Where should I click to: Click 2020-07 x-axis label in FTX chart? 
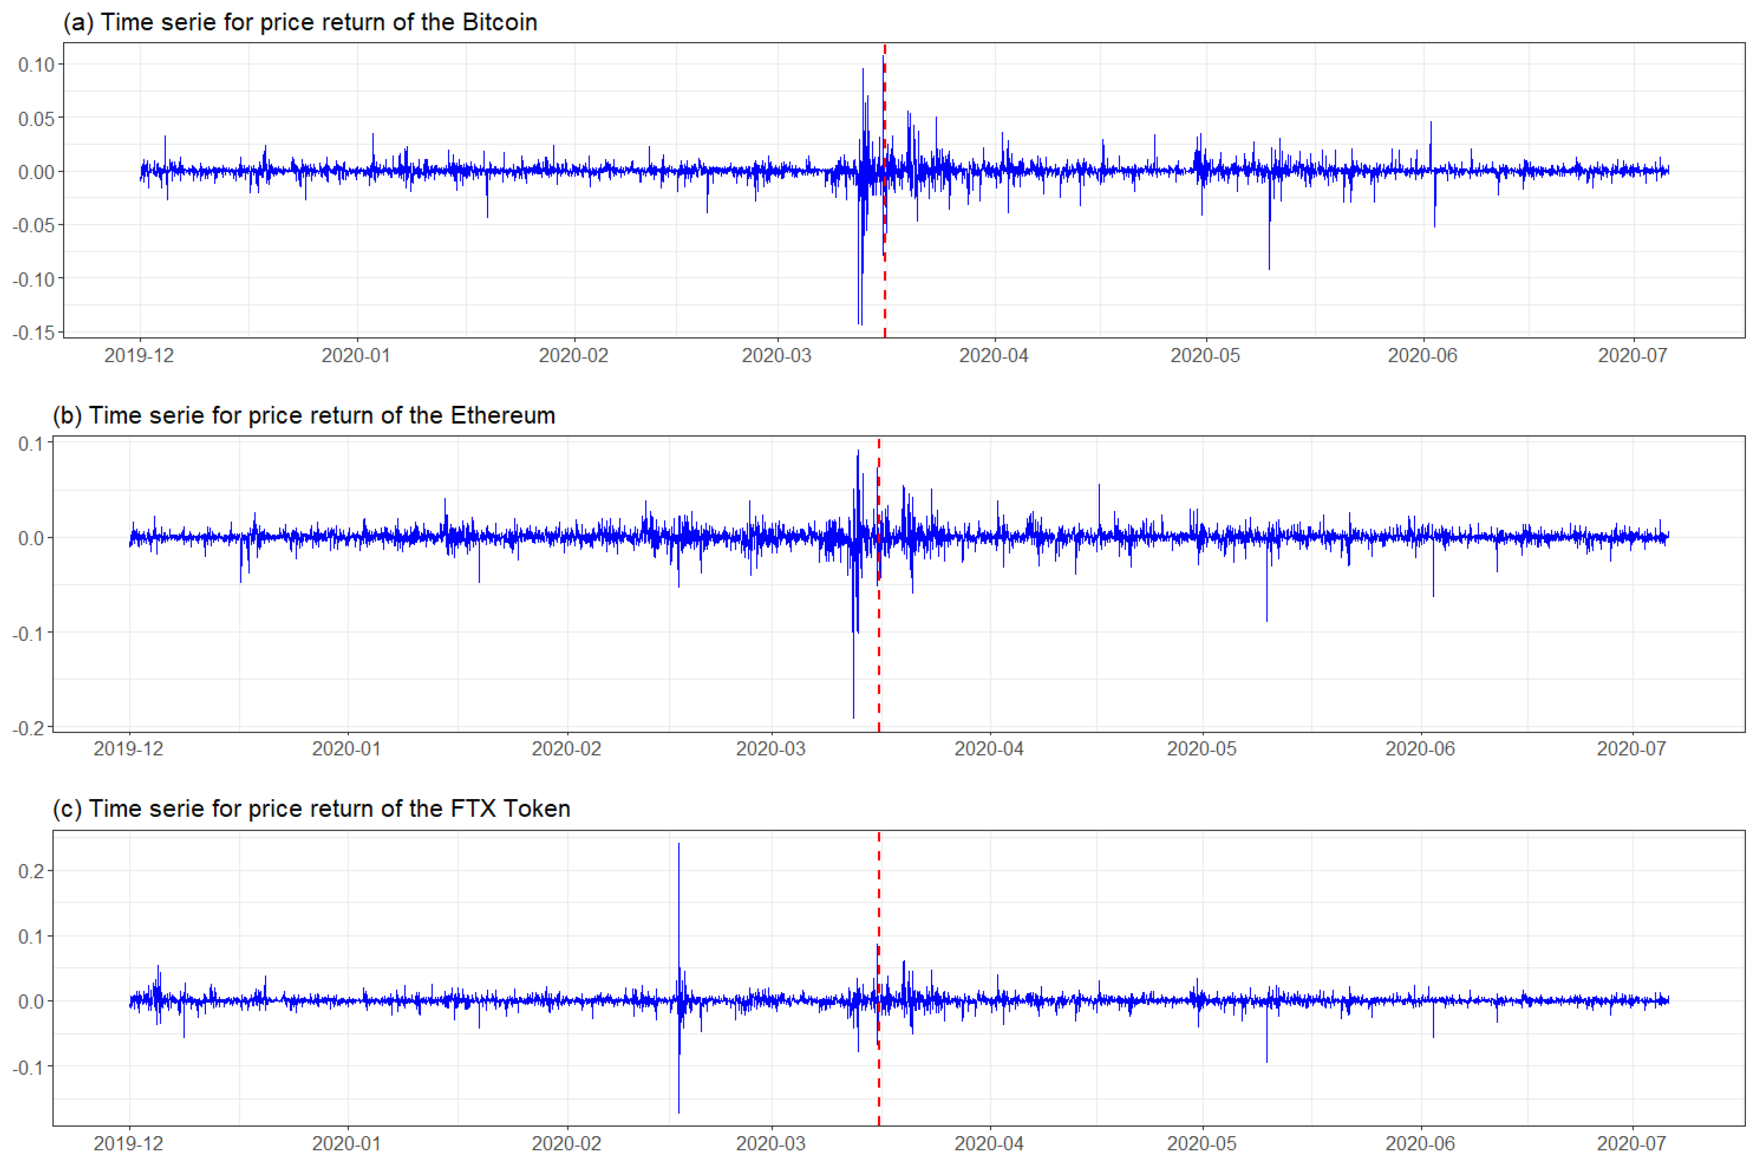(x=1631, y=1144)
